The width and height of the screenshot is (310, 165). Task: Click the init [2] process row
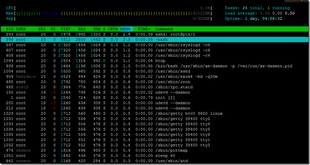tap(155, 98)
